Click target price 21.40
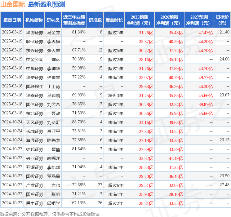 coord(224,32)
